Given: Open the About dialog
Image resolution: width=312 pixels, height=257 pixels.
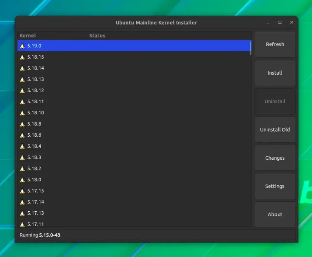Looking at the screenshot, I should tap(275, 214).
